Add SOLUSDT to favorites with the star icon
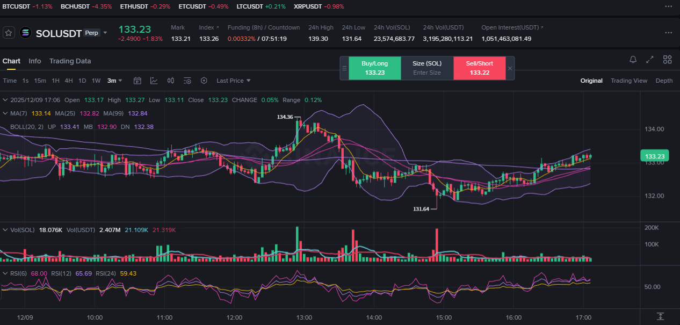The width and height of the screenshot is (680, 325). click(x=9, y=33)
